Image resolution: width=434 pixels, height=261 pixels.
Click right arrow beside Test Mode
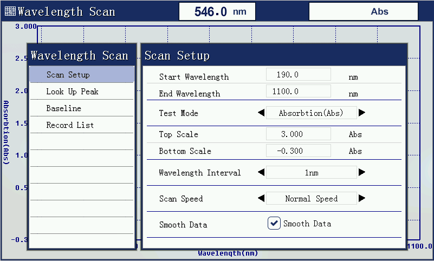click(x=362, y=113)
